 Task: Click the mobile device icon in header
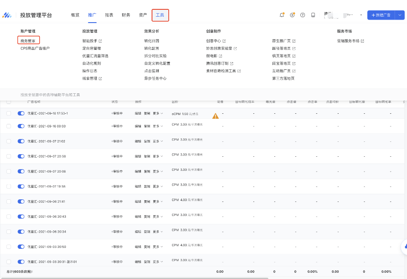313,15
